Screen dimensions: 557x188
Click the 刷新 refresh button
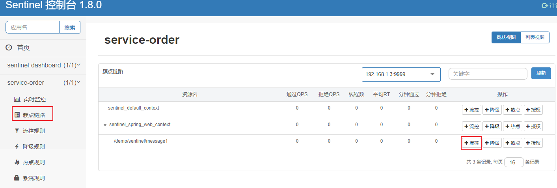pos(541,73)
